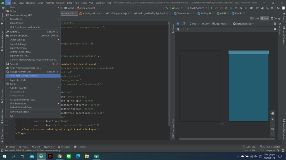Open the Attributes side panel

(280, 29)
